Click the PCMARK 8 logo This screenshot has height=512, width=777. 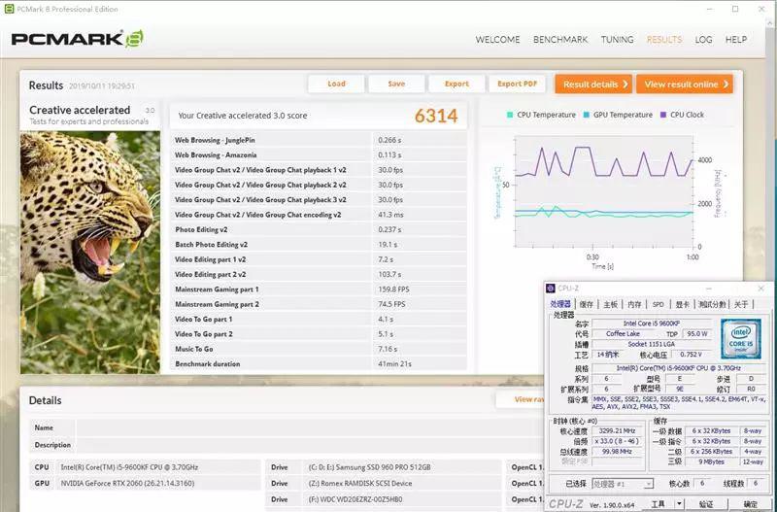pyautogui.click(x=78, y=39)
